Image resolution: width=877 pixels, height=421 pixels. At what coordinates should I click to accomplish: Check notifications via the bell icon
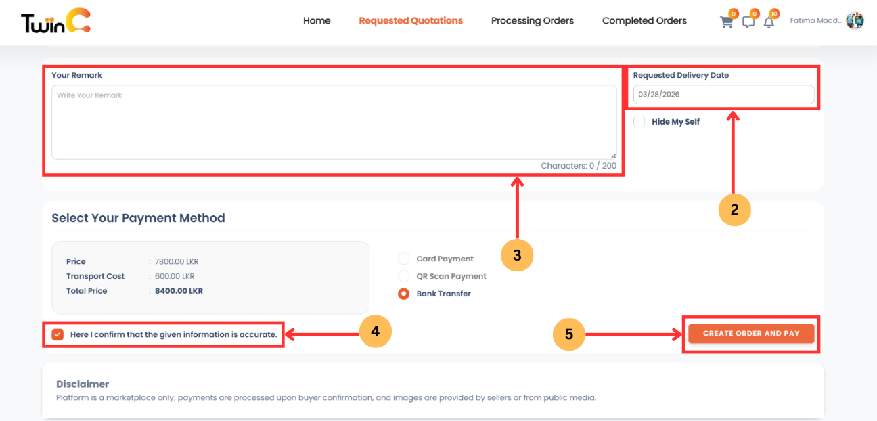tap(769, 22)
